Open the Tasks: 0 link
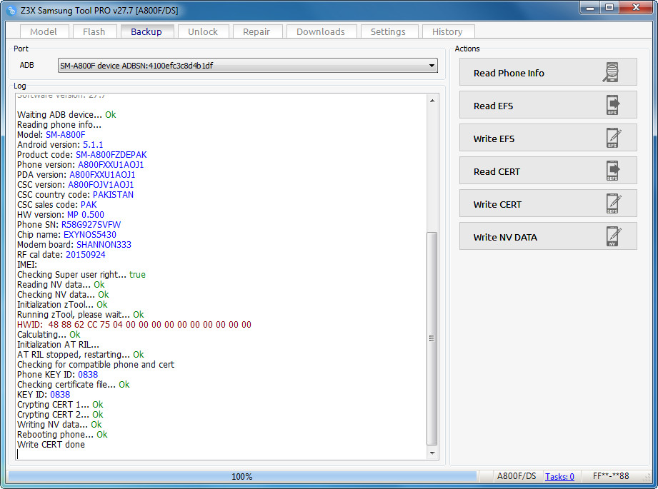The height and width of the screenshot is (489, 658). tap(559, 476)
